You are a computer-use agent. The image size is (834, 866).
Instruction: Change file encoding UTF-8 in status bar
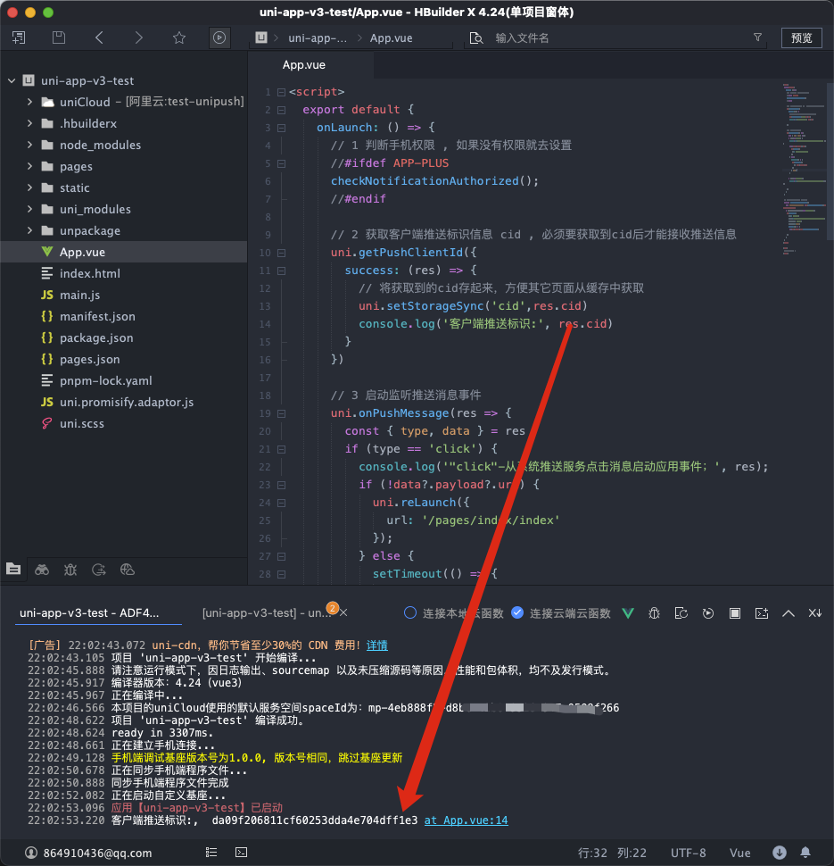[688, 853]
